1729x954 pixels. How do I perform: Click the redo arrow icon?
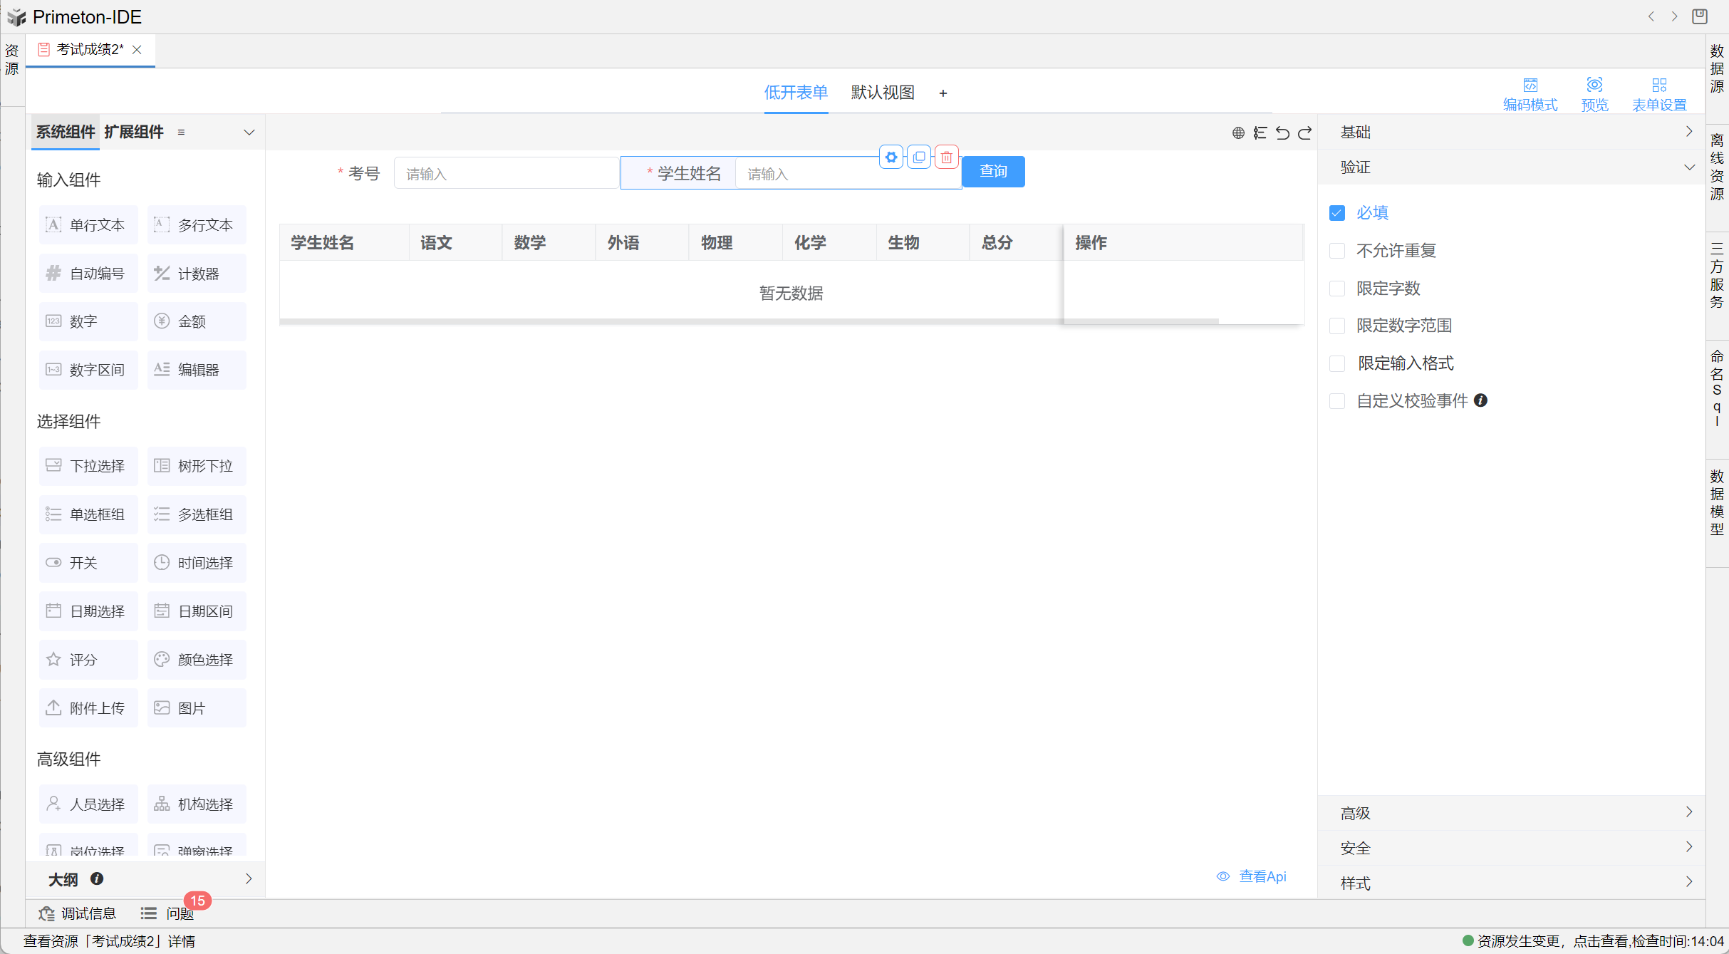coord(1304,133)
